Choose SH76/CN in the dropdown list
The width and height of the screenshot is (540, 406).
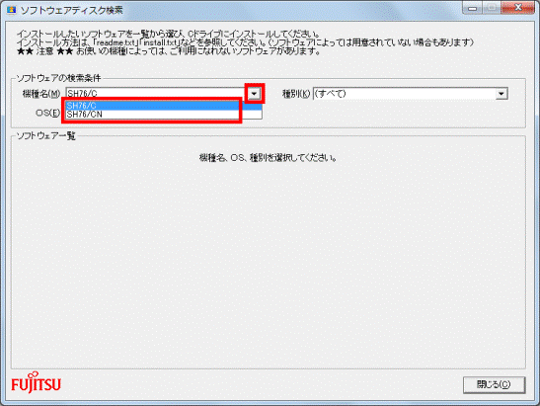tap(164, 115)
